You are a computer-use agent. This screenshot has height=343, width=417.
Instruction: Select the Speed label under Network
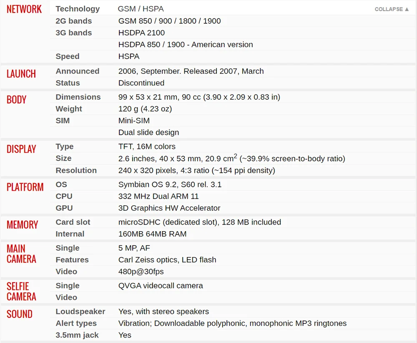[68, 56]
